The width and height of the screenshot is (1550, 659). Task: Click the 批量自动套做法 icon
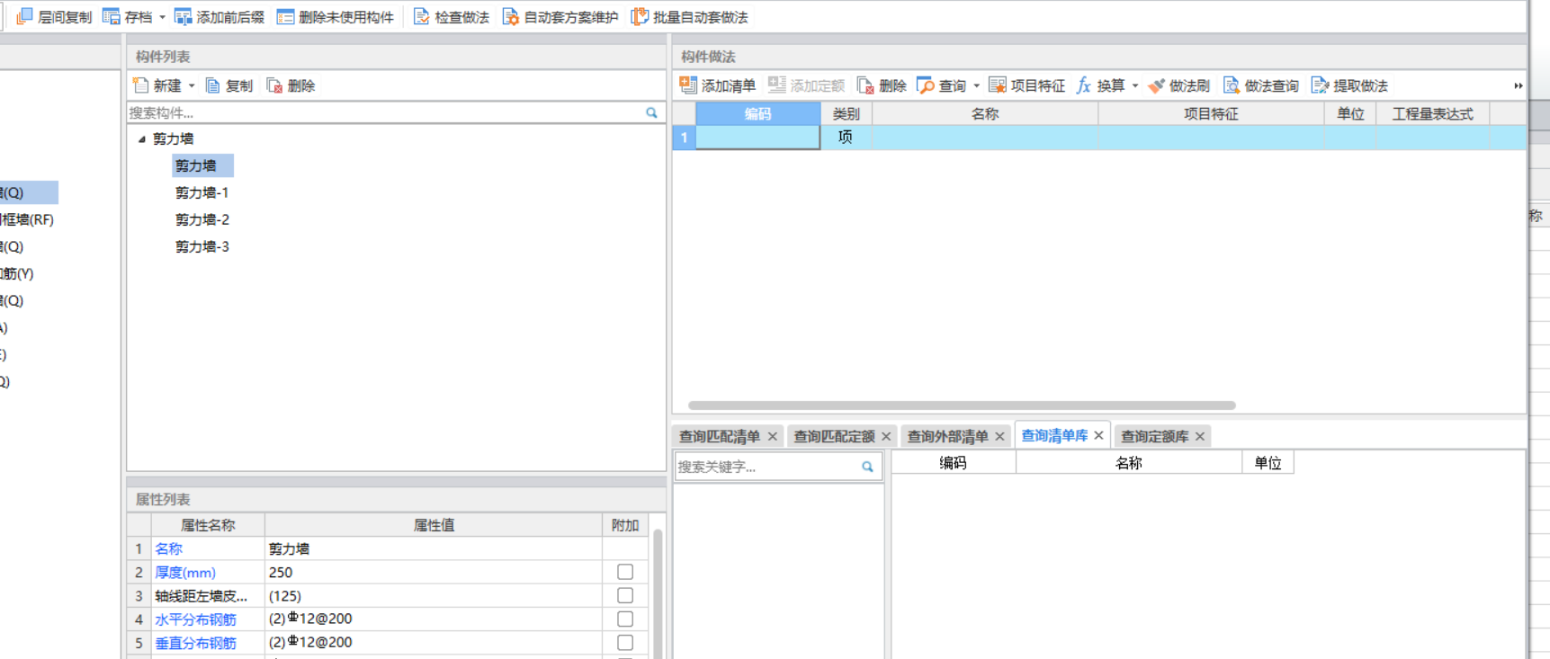pyautogui.click(x=640, y=16)
